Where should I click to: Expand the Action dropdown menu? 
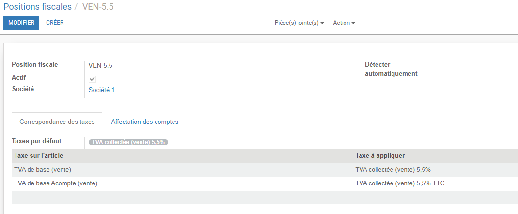(x=344, y=23)
